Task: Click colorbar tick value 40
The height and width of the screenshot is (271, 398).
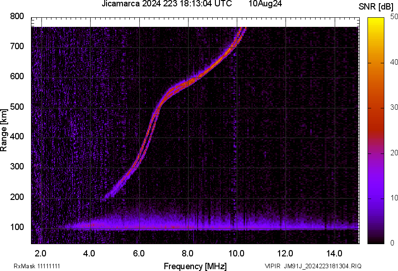Action: click(x=394, y=62)
